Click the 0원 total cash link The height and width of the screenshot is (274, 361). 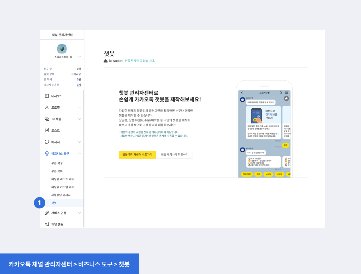[79, 80]
